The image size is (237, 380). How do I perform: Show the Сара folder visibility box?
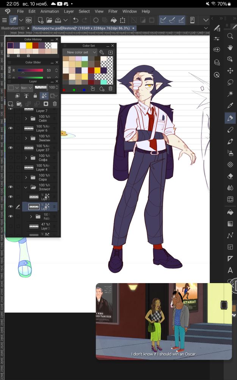[10, 177]
